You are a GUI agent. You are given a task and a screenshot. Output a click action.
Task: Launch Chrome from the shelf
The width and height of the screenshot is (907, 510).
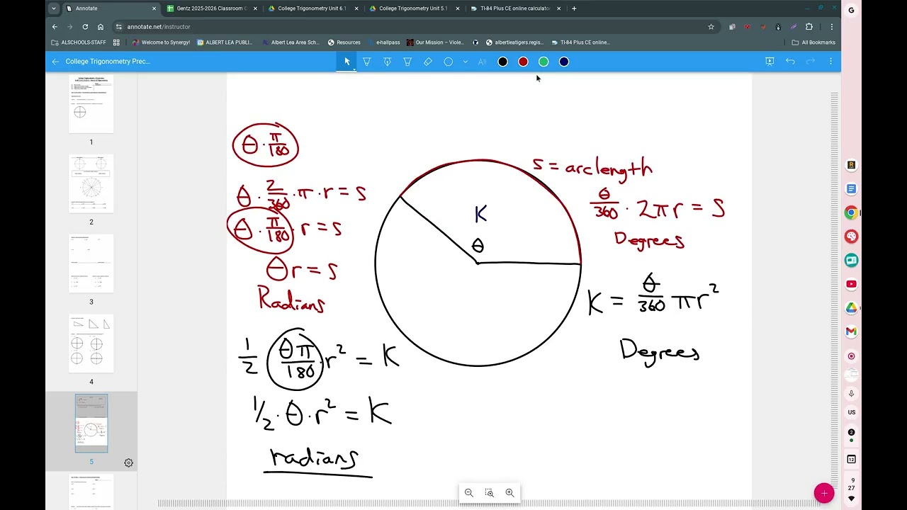852,212
